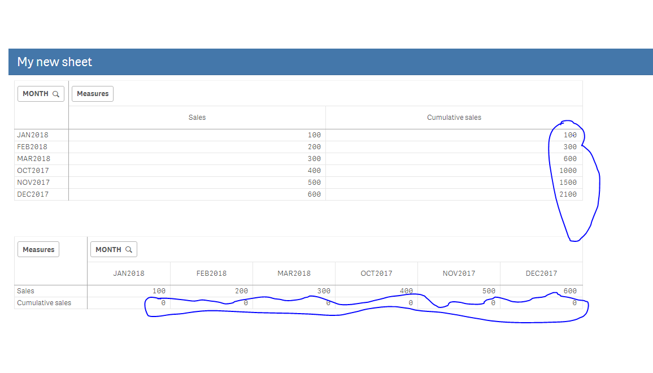Viewport: 653px width, 373px height.
Task: Click Sales value 400 in OCT2017 row, top table
Action: (314, 171)
